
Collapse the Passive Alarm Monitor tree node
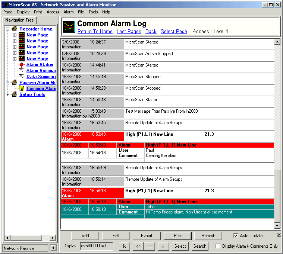(x=7, y=83)
